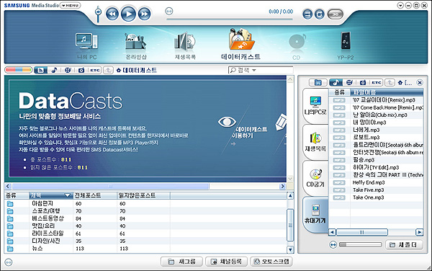Screen dimensions: 432x271
Task: Click the folder view button in device panel
Action: coord(318,82)
